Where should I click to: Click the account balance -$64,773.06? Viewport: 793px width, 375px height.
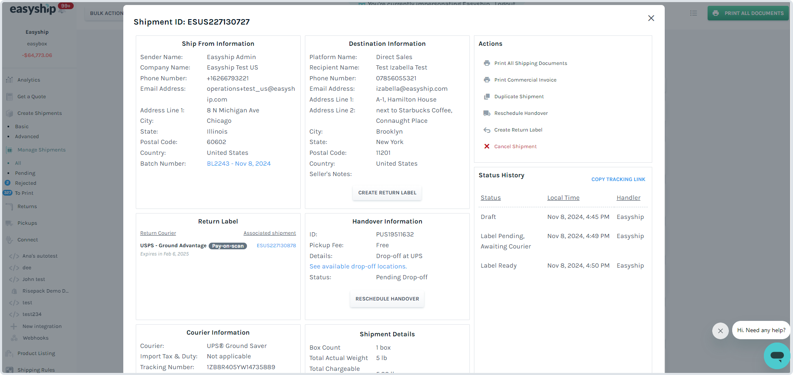point(37,55)
